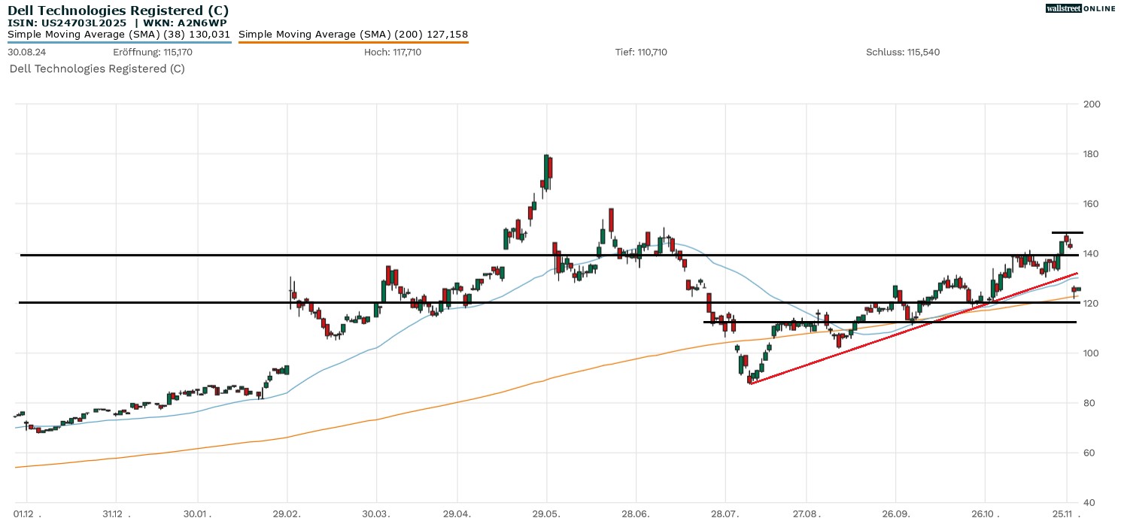The width and height of the screenshot is (1121, 518).
Task: Click the orange SMA (200) legend line
Action: [353, 42]
